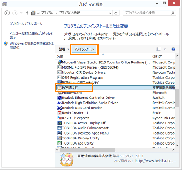182x170 pixels.
Task: Sort by the 発行元 column header
Action: 157,56
